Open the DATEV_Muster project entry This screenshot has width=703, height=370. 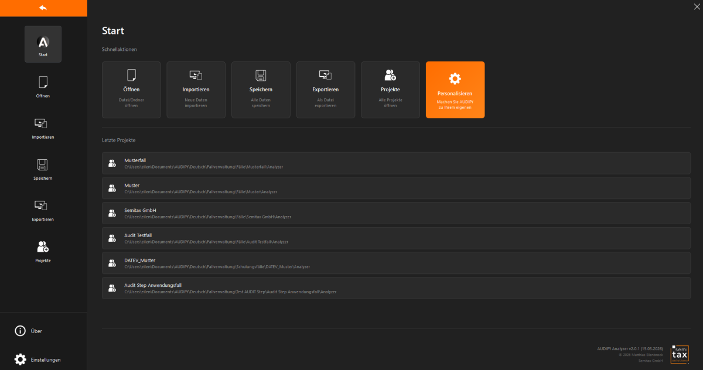396,263
